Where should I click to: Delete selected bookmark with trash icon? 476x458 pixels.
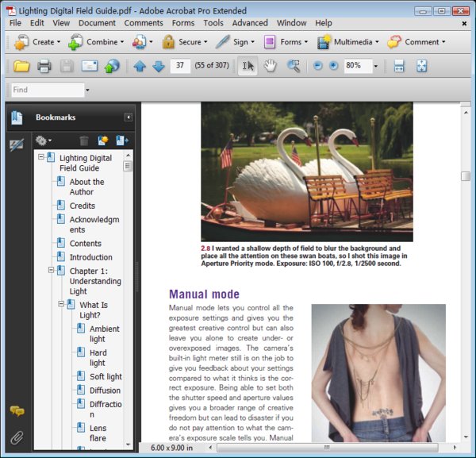coord(83,140)
